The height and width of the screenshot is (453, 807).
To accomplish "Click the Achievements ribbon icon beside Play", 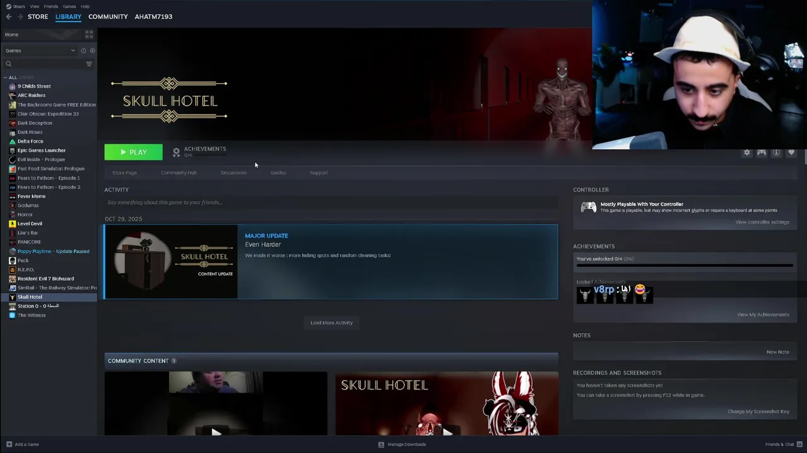I will click(x=177, y=152).
